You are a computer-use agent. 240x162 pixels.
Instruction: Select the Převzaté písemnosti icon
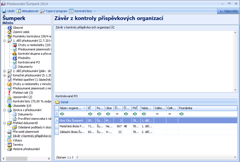tap(9, 132)
